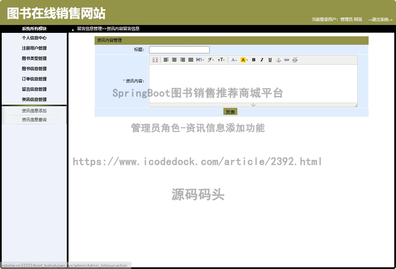Open the yellow highlight color picker
The image size is (396, 269).
point(244,60)
